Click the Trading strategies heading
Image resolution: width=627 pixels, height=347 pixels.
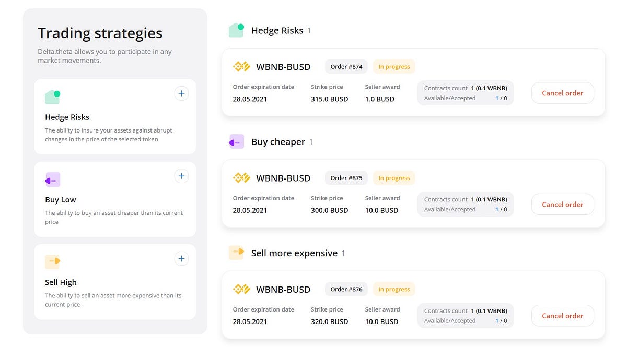pos(100,33)
